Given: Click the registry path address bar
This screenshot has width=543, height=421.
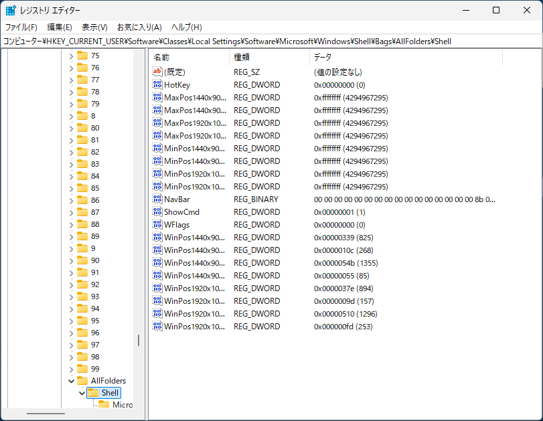Looking at the screenshot, I should point(268,41).
